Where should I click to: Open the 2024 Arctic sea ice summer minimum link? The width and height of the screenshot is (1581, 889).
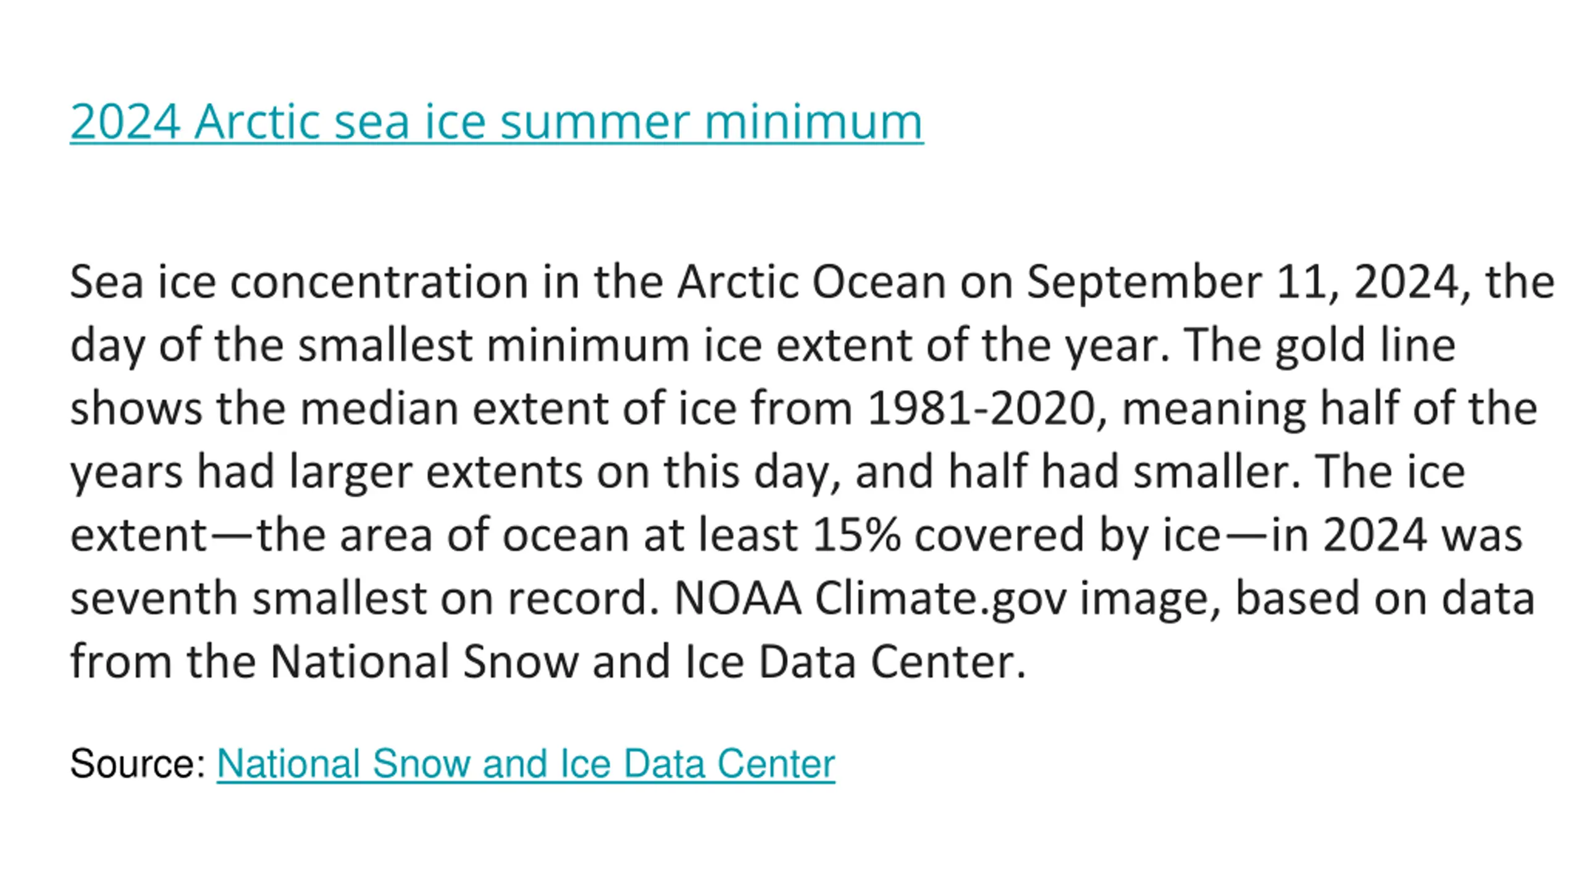point(497,121)
